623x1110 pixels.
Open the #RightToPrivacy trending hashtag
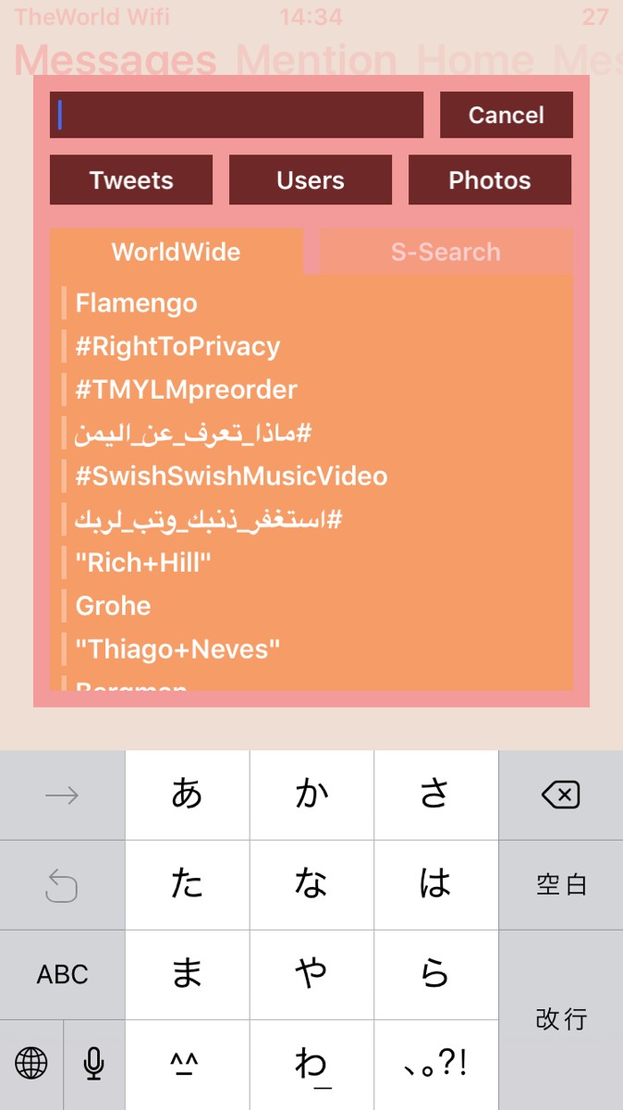click(x=177, y=347)
